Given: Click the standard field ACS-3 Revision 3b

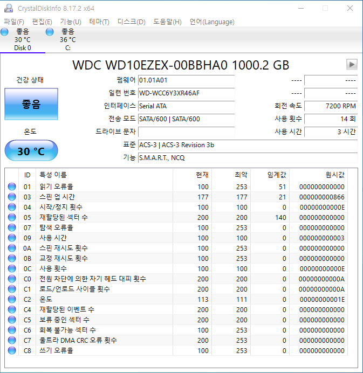Looking at the screenshot, I should pyautogui.click(x=248, y=145).
